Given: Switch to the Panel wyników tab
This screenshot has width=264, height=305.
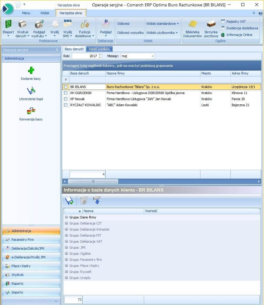Looking at the screenshot, I should pyautogui.click(x=99, y=49).
